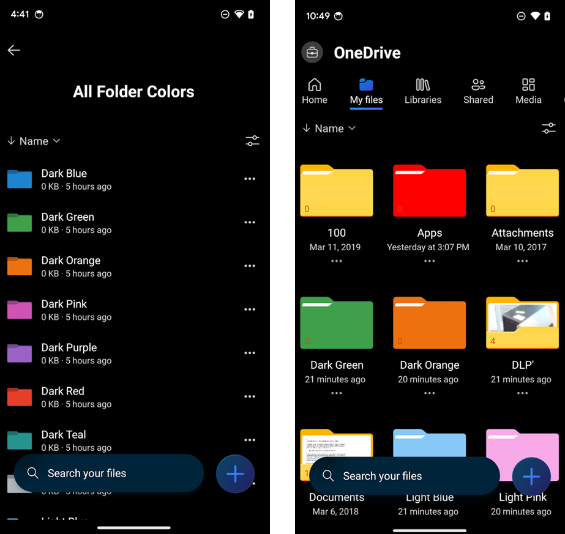Tap Yesterday at 3:07 PM label
Screen dimensions: 565x534
pyautogui.click(x=428, y=247)
